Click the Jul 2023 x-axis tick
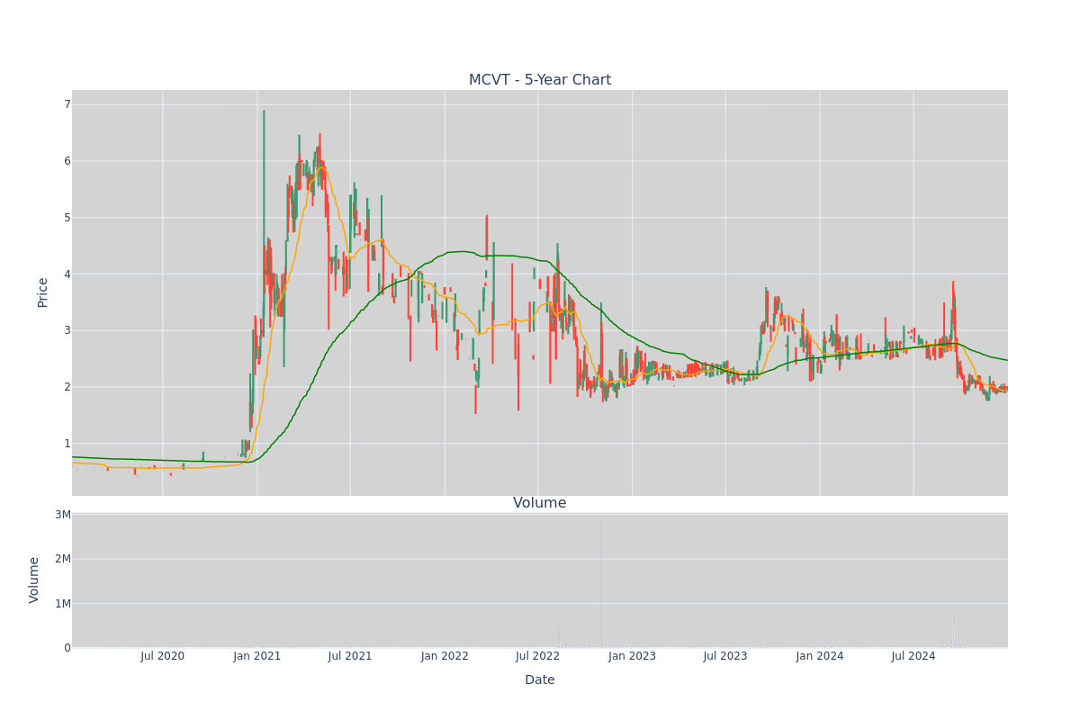The image size is (1080, 720). coord(725,656)
